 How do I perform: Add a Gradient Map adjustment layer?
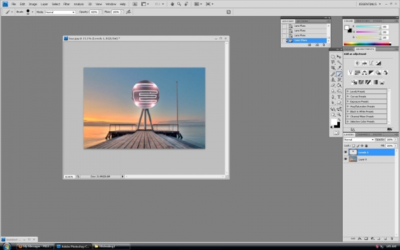click(375, 82)
